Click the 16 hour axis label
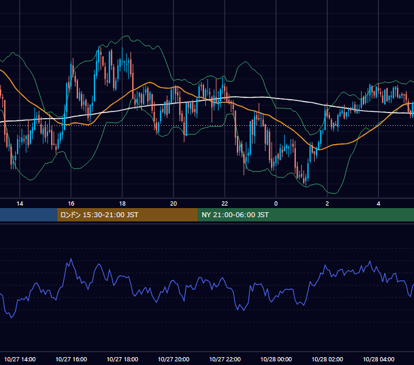Image resolution: width=414 pixels, height=365 pixels. (71, 204)
